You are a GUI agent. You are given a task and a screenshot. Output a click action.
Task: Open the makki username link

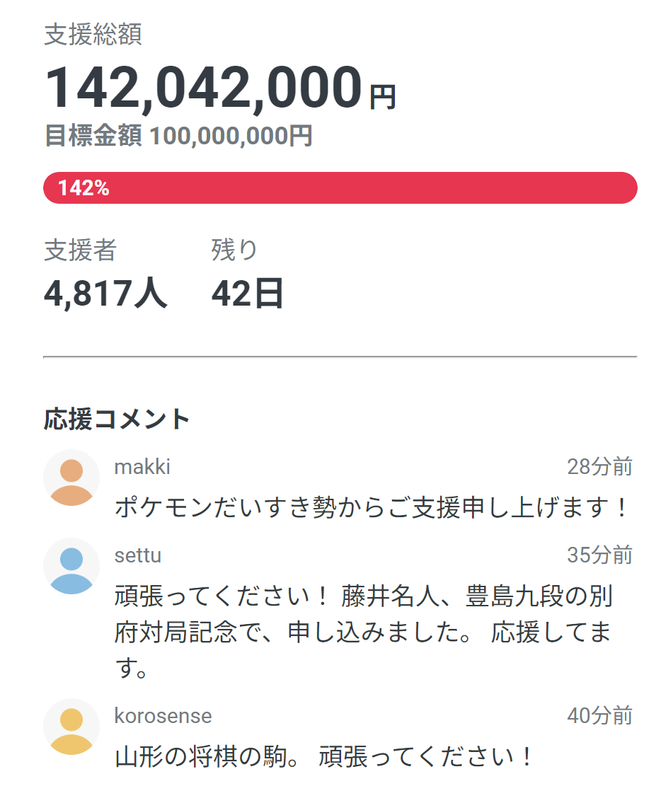[x=142, y=467]
